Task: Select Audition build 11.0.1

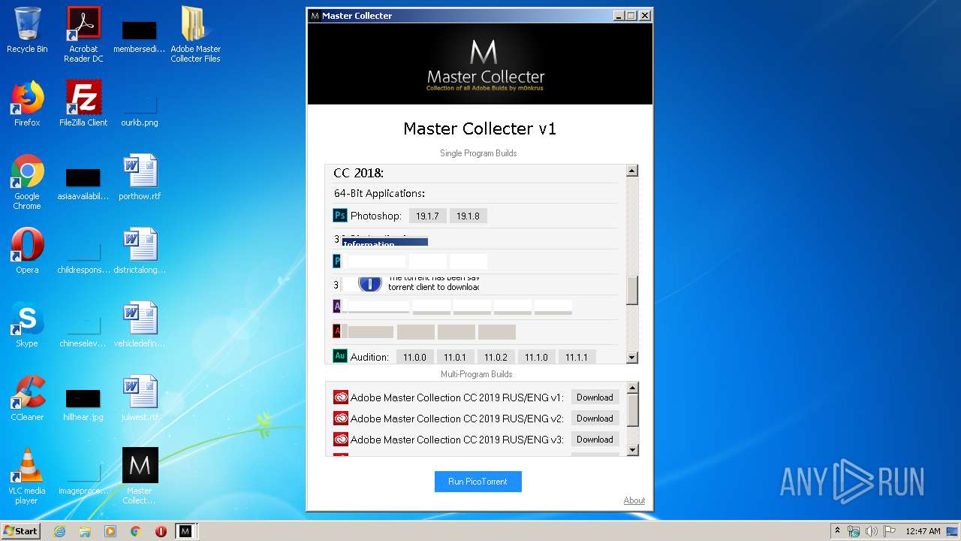Action: (455, 357)
